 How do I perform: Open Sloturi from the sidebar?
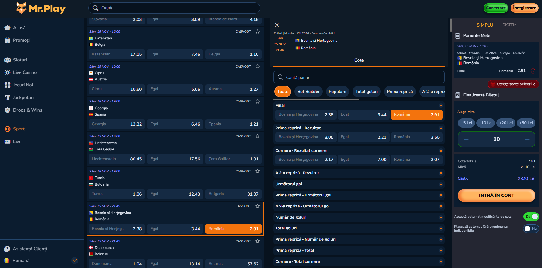pos(20,60)
